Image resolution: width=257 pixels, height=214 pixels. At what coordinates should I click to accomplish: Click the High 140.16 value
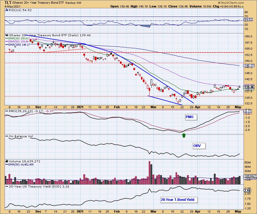click(x=139, y=6)
